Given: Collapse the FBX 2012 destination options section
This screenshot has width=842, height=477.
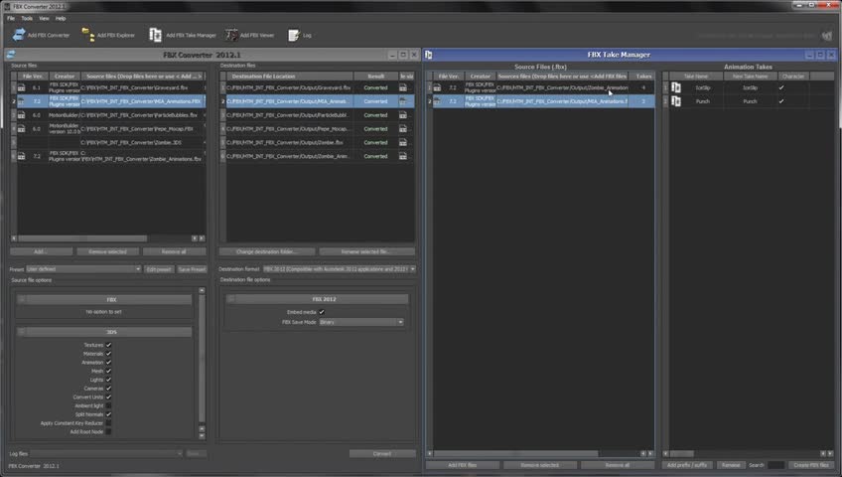Looking at the screenshot, I should 231,299.
